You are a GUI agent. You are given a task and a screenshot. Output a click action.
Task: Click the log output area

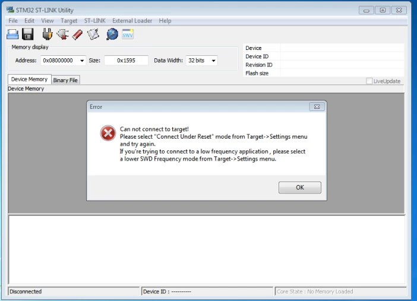pos(207,250)
